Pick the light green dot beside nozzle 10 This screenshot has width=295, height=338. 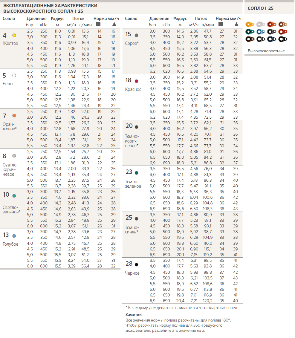[14, 196]
